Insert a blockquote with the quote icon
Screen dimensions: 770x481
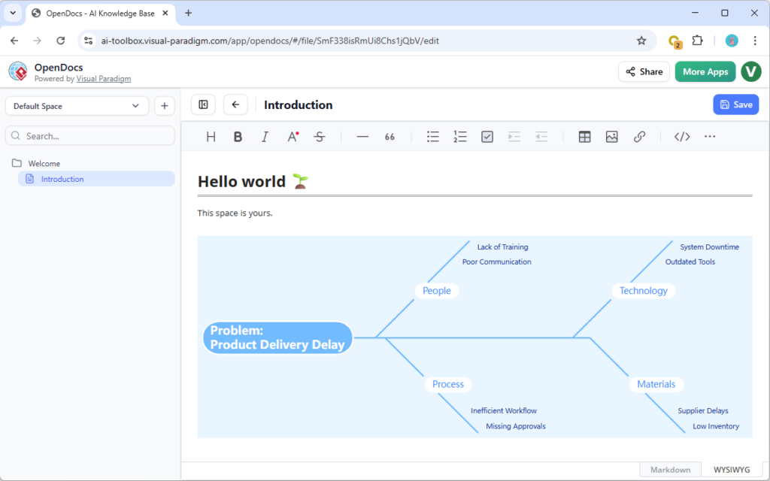tap(390, 136)
